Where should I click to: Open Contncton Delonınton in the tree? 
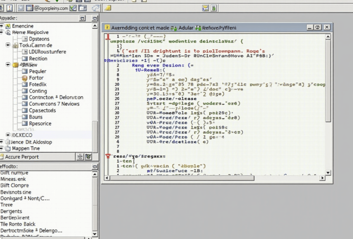coord(56,97)
